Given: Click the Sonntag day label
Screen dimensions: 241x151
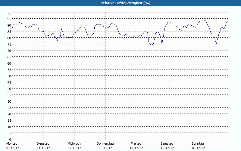Looking at the screenshot, I should pos(198,143).
